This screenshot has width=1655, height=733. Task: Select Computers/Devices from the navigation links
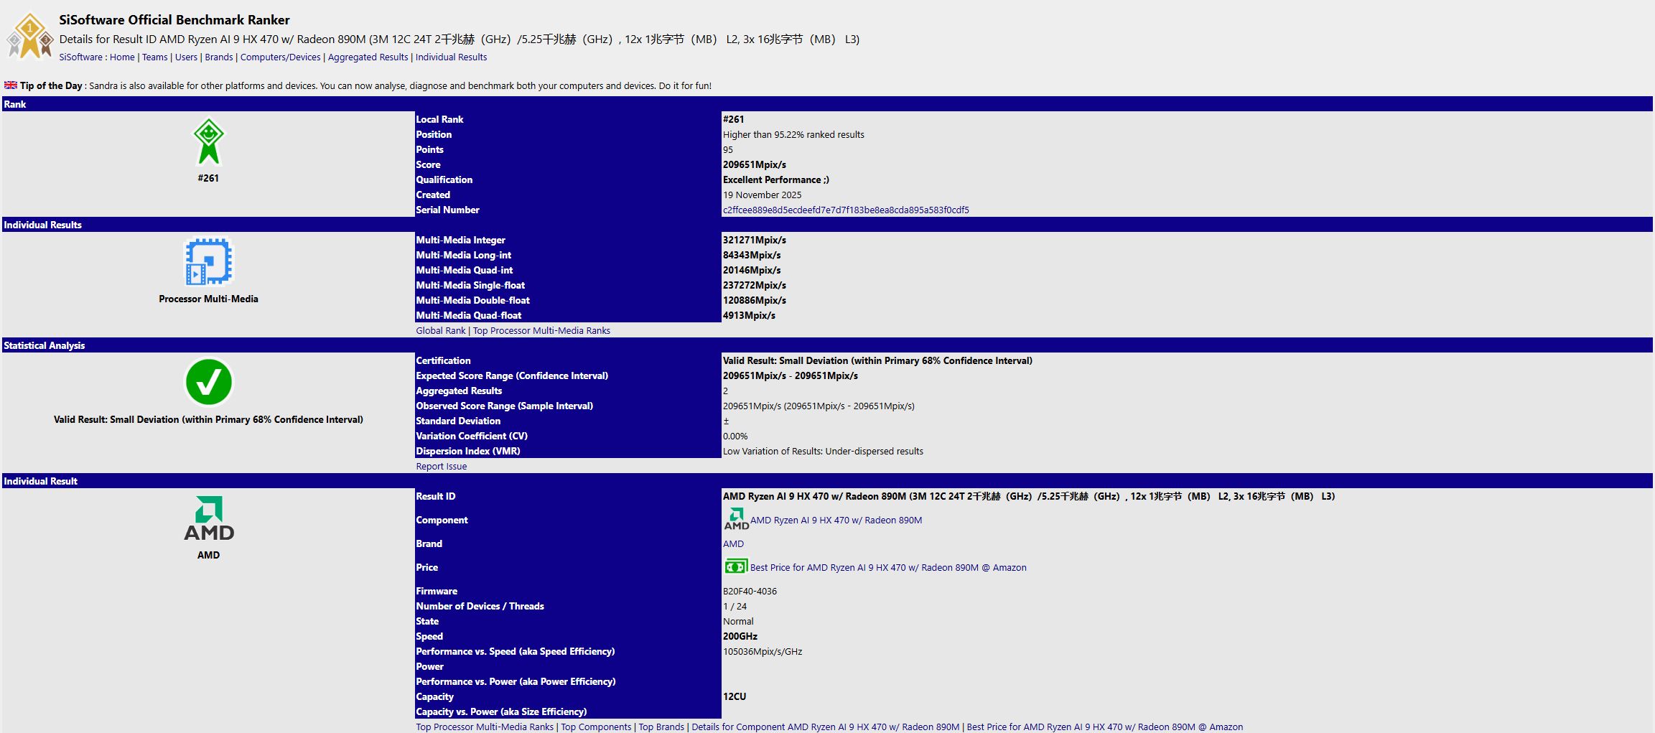click(x=281, y=57)
